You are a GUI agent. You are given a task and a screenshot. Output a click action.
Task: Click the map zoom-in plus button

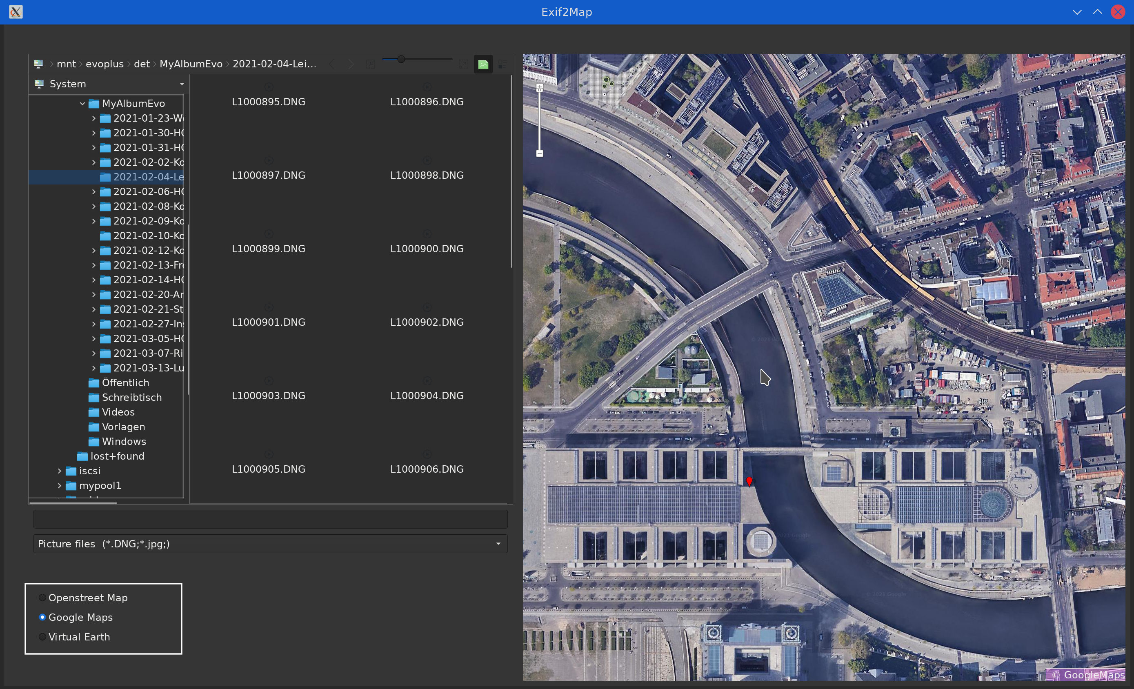click(539, 87)
